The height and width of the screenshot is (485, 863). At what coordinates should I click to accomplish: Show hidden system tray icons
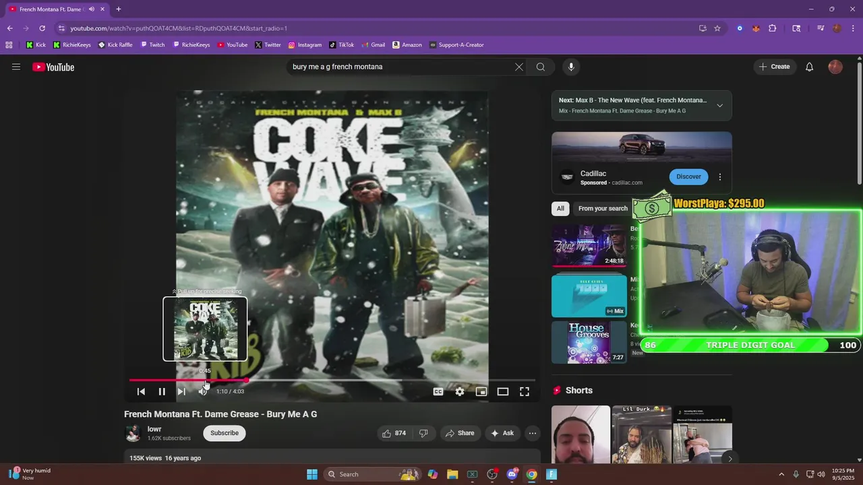click(x=781, y=474)
